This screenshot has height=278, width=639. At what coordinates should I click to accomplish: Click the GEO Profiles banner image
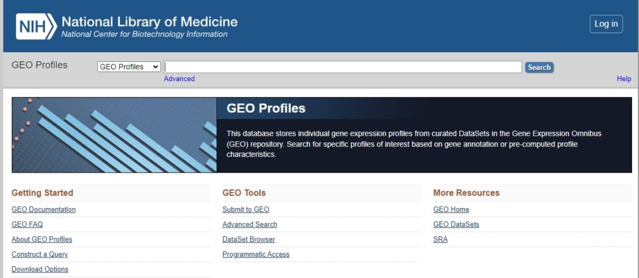(x=114, y=135)
